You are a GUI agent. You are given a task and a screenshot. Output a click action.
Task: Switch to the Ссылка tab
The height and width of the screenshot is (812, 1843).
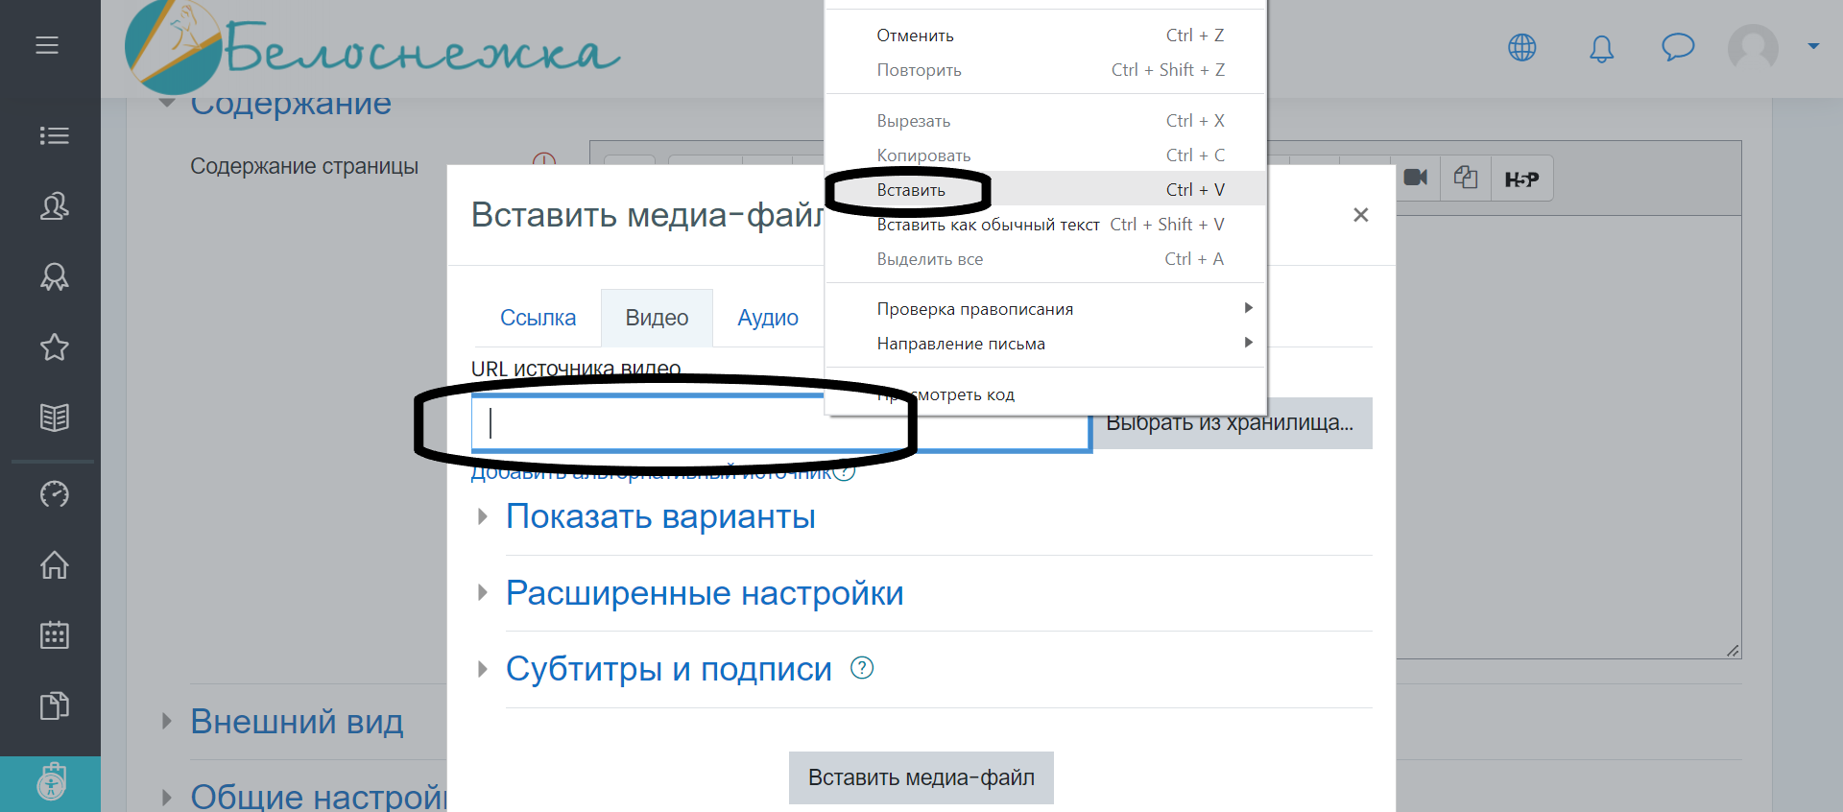tap(538, 318)
